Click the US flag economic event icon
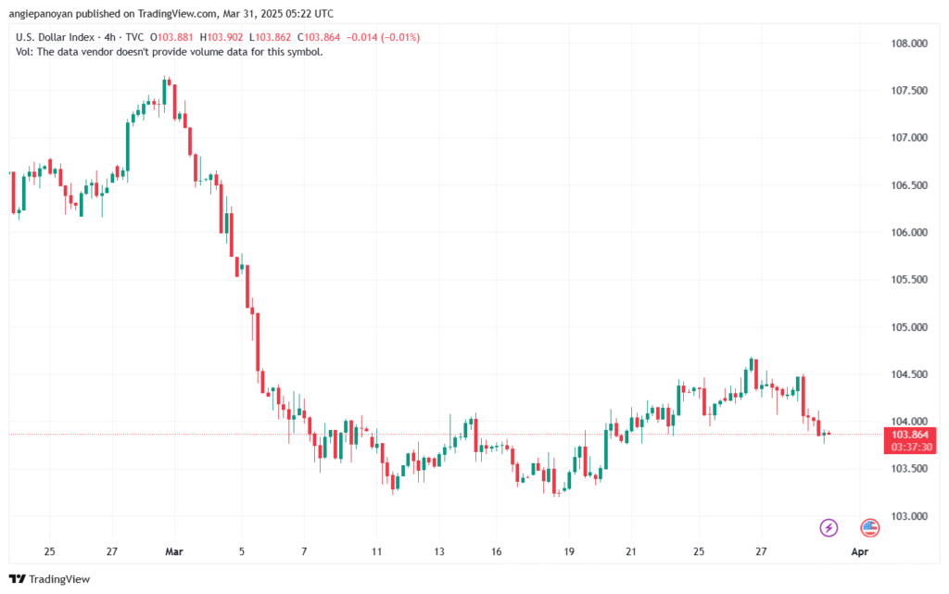 coord(869,527)
